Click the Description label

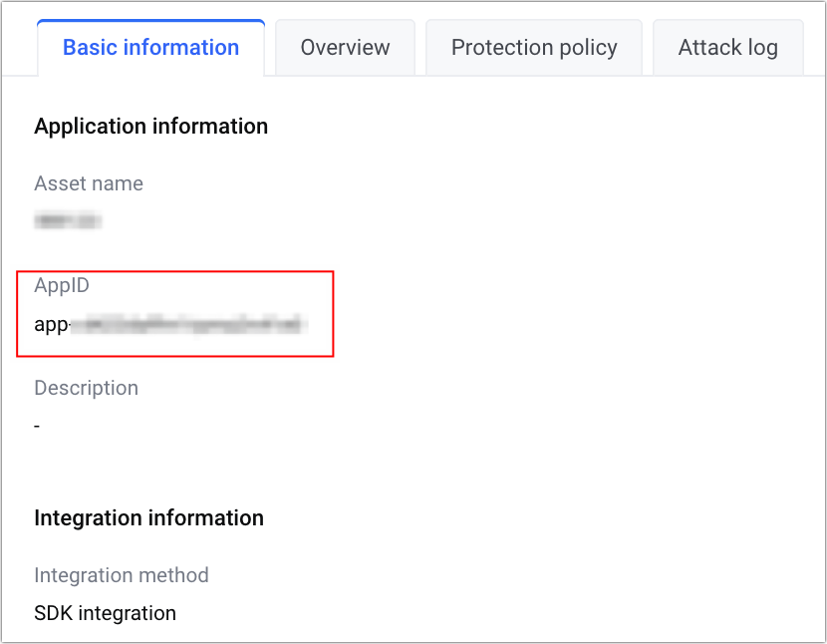(86, 388)
